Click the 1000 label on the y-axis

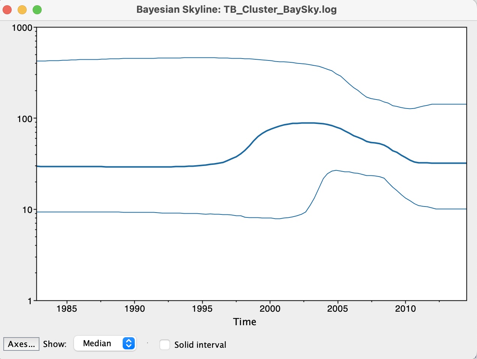tap(22, 28)
